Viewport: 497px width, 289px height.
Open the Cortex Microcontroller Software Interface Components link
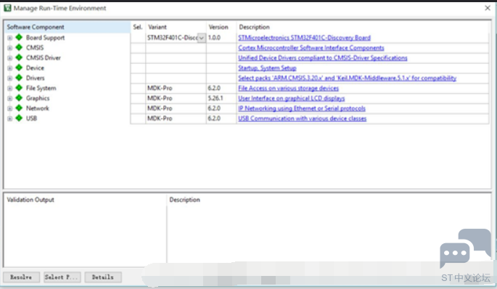pos(311,48)
